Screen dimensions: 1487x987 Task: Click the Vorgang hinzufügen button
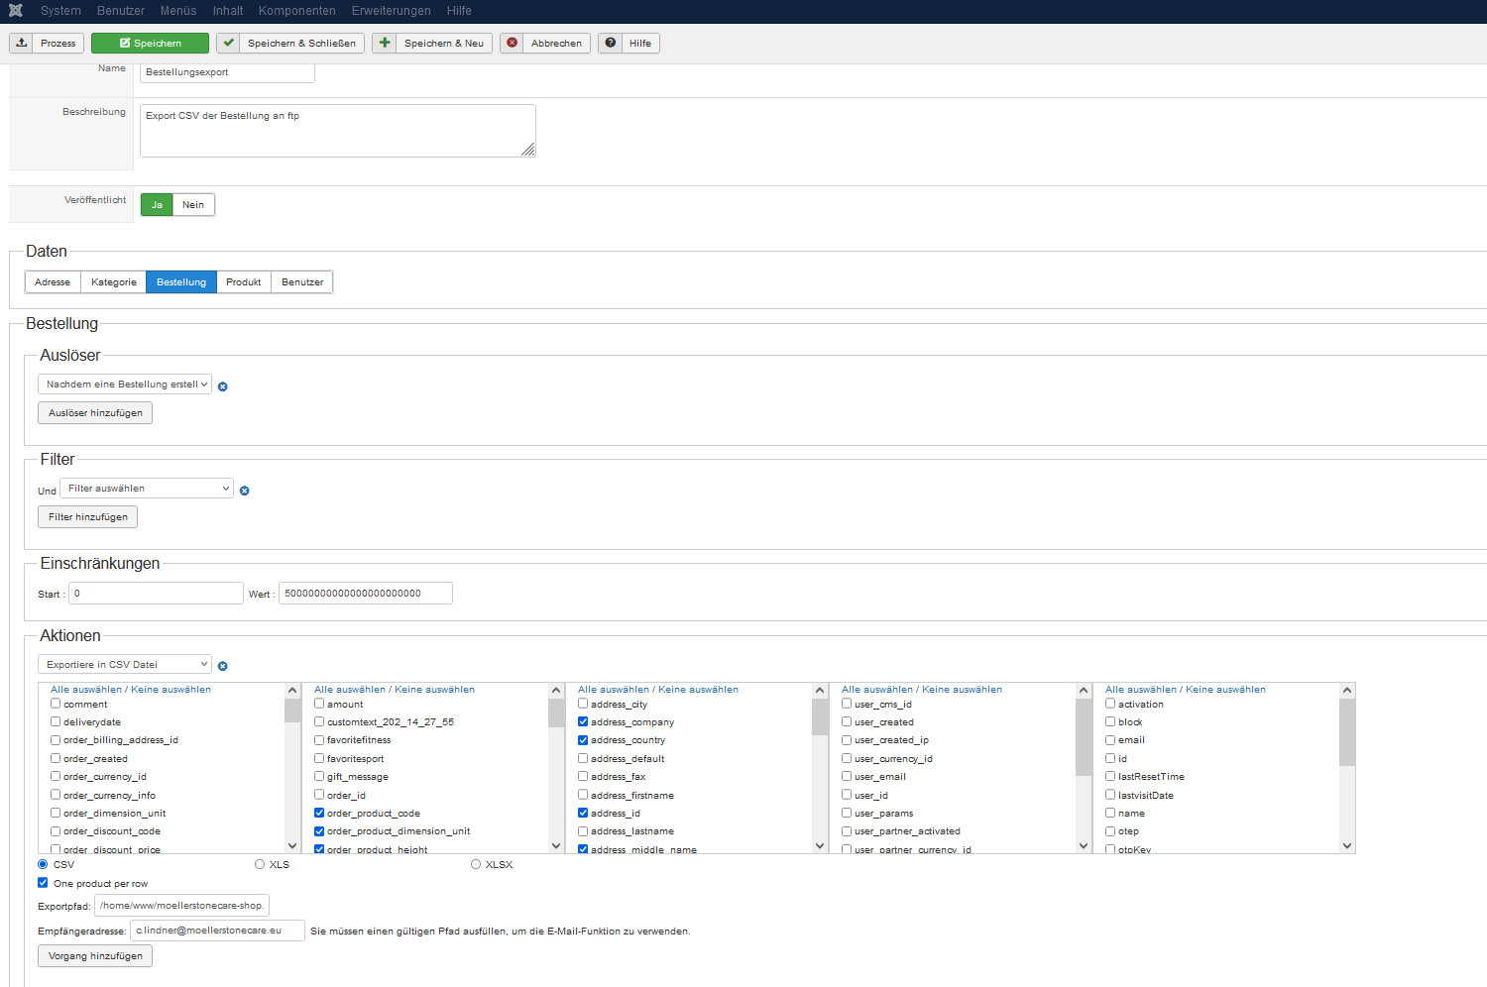(95, 956)
